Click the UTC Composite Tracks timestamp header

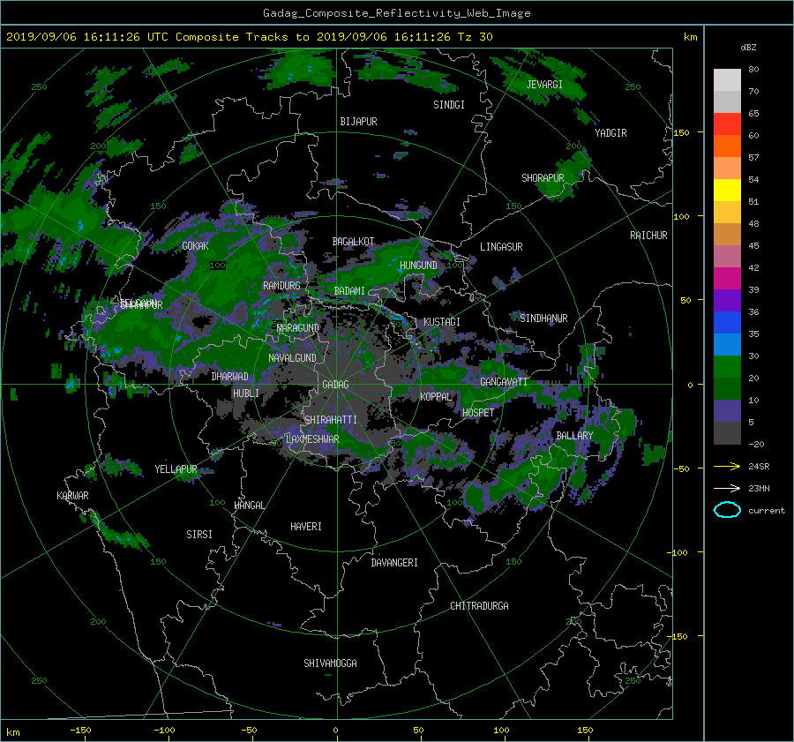coord(249,37)
